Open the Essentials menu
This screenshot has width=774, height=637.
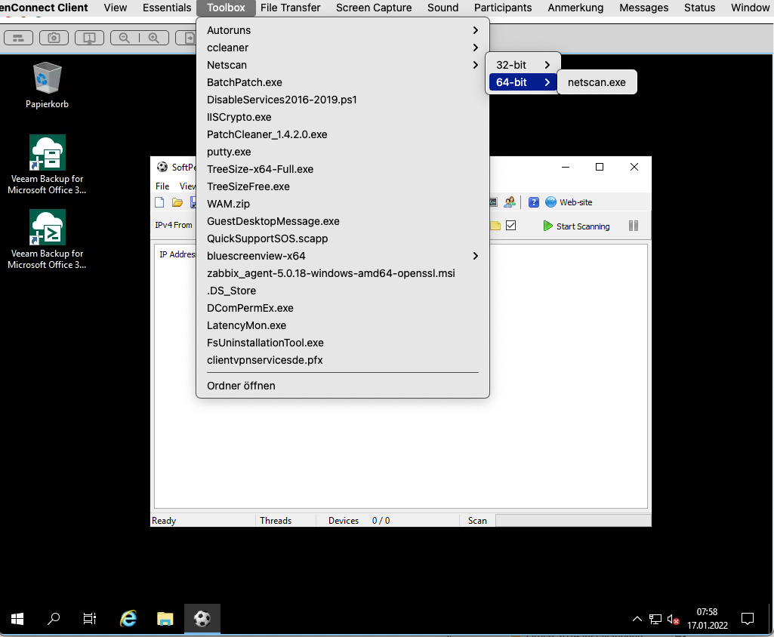click(x=167, y=8)
